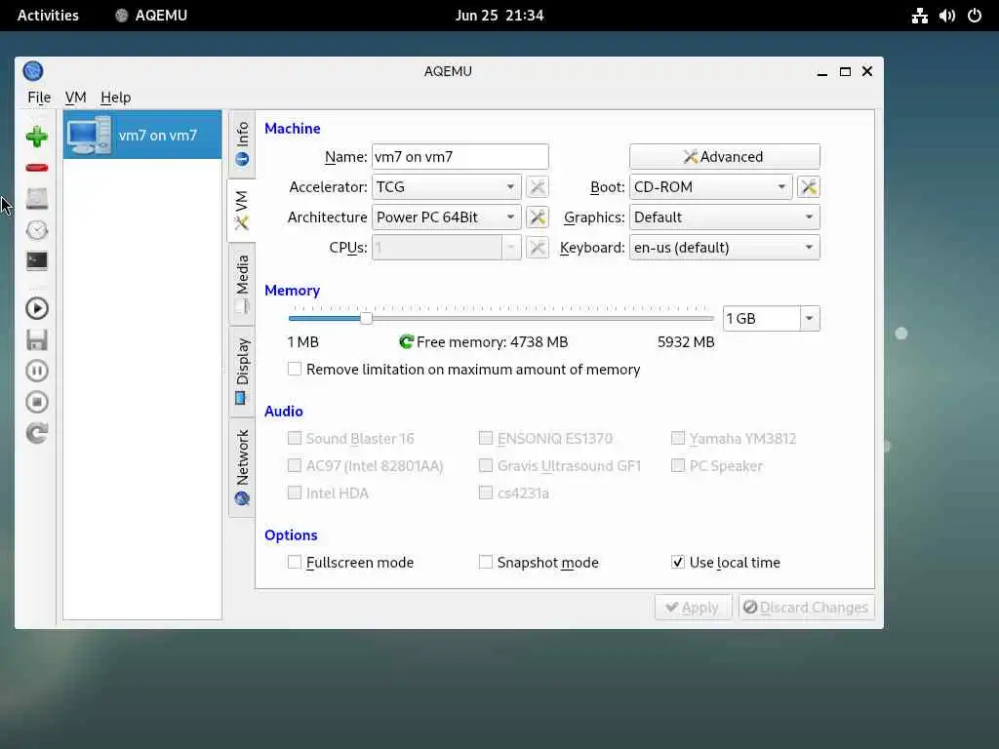Open the Help menu
The height and width of the screenshot is (749, 999).
pos(115,98)
